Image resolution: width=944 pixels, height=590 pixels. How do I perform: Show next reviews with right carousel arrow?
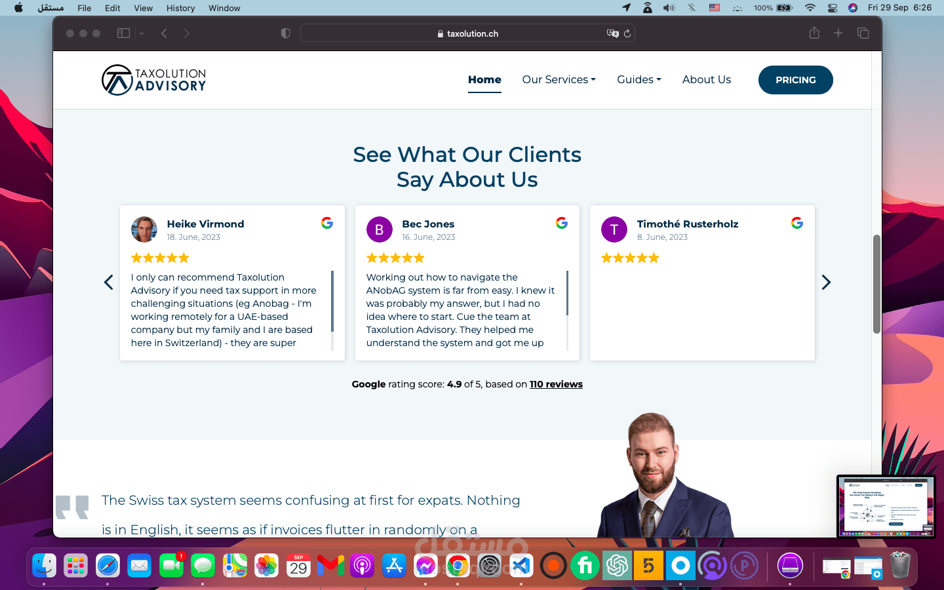click(826, 283)
